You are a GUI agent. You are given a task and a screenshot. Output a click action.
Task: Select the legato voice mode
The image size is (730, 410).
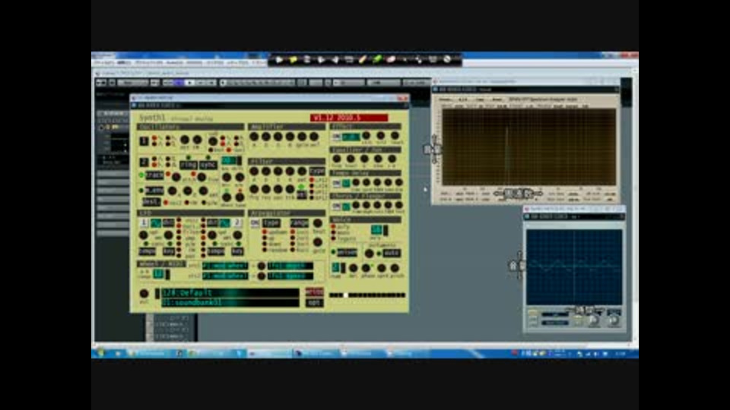[333, 238]
